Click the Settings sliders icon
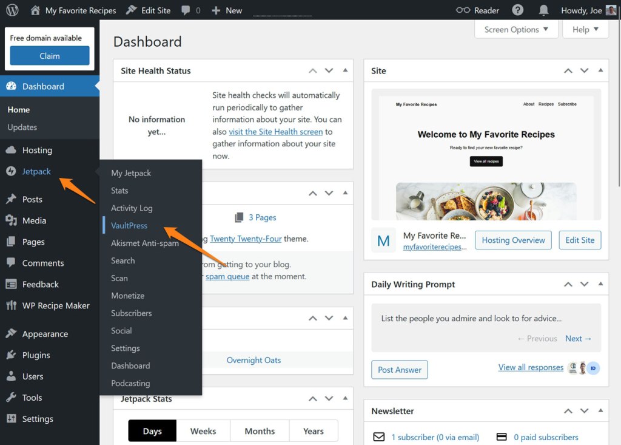The height and width of the screenshot is (445, 621). coord(11,418)
